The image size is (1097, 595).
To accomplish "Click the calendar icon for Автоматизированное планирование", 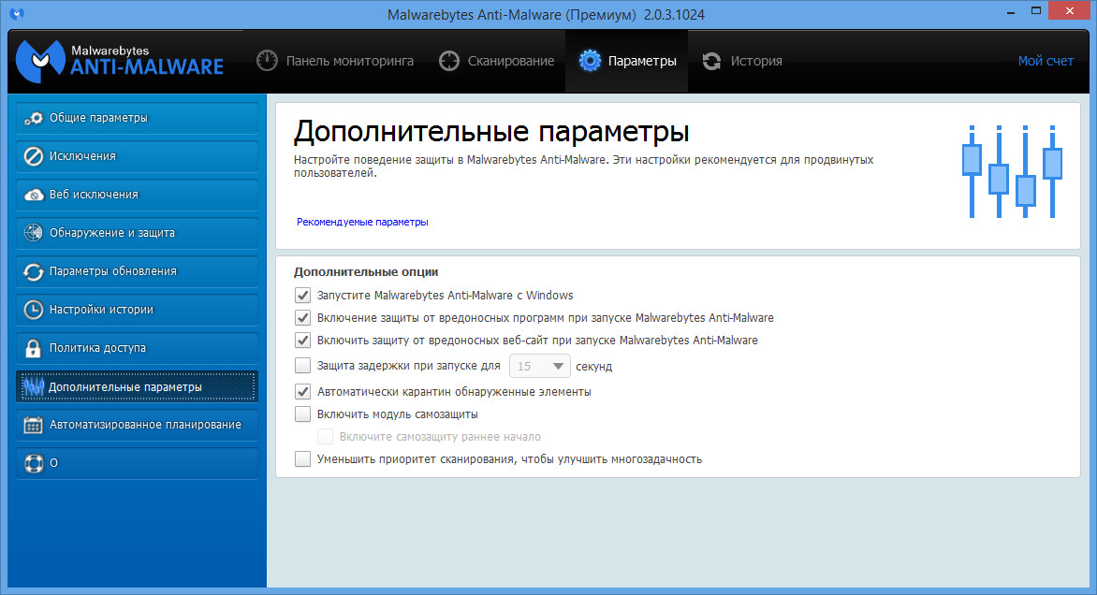I will tap(34, 425).
